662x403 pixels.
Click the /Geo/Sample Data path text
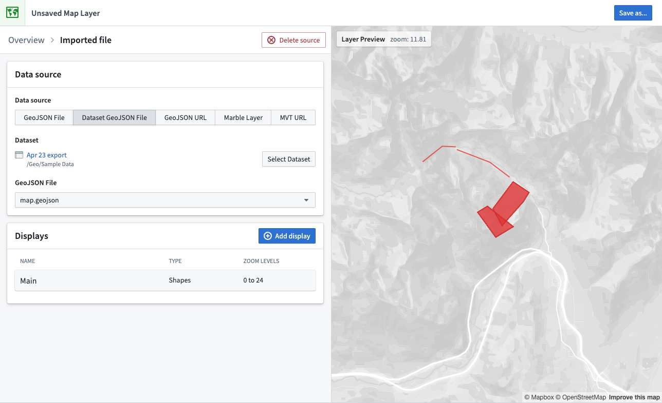(x=50, y=164)
